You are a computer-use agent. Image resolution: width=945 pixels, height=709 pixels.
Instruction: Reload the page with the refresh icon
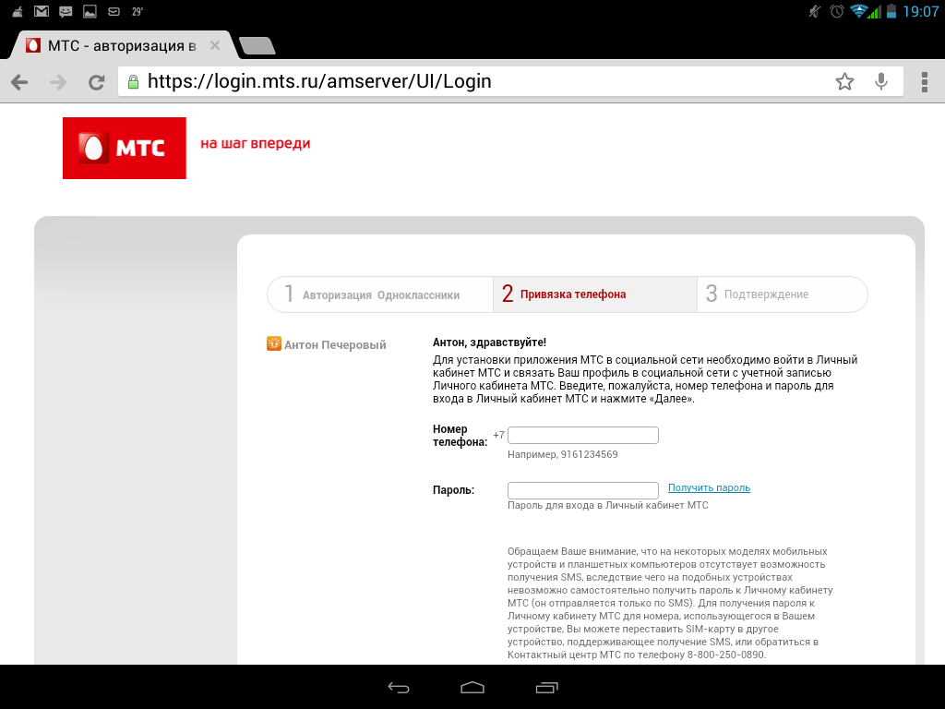coord(96,82)
